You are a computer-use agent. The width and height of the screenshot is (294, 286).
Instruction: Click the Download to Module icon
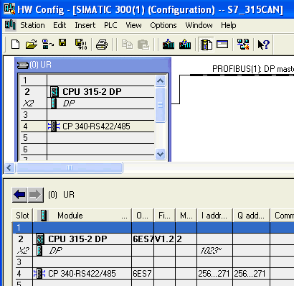[x=169, y=45]
